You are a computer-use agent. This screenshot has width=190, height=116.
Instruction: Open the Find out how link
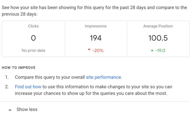click(28, 87)
